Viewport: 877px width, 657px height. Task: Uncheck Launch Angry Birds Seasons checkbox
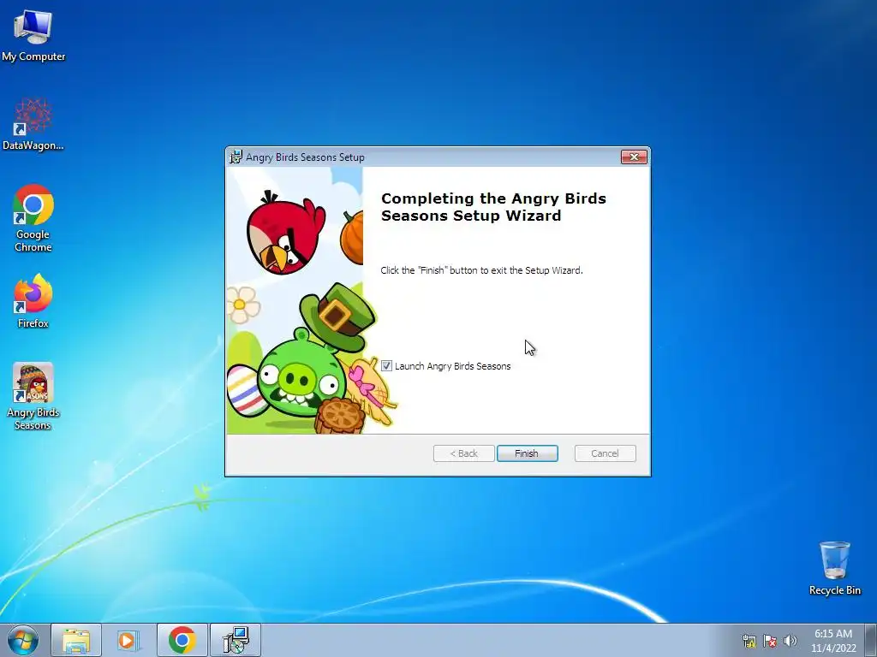(x=386, y=366)
